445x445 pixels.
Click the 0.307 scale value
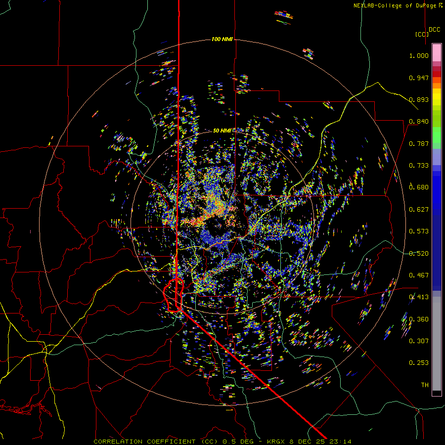pos(419,341)
